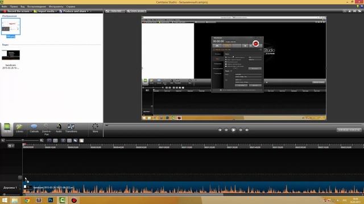
Task: Click the system tray clock
Action: 355,200
